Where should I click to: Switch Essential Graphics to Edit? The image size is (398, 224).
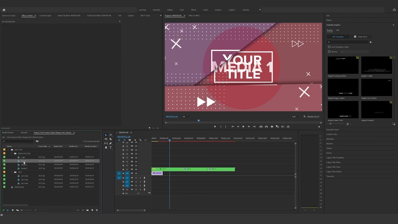pyautogui.click(x=337, y=30)
